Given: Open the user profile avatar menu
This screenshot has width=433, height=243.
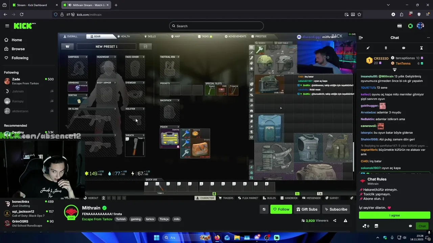Looking at the screenshot, I should [420, 26].
